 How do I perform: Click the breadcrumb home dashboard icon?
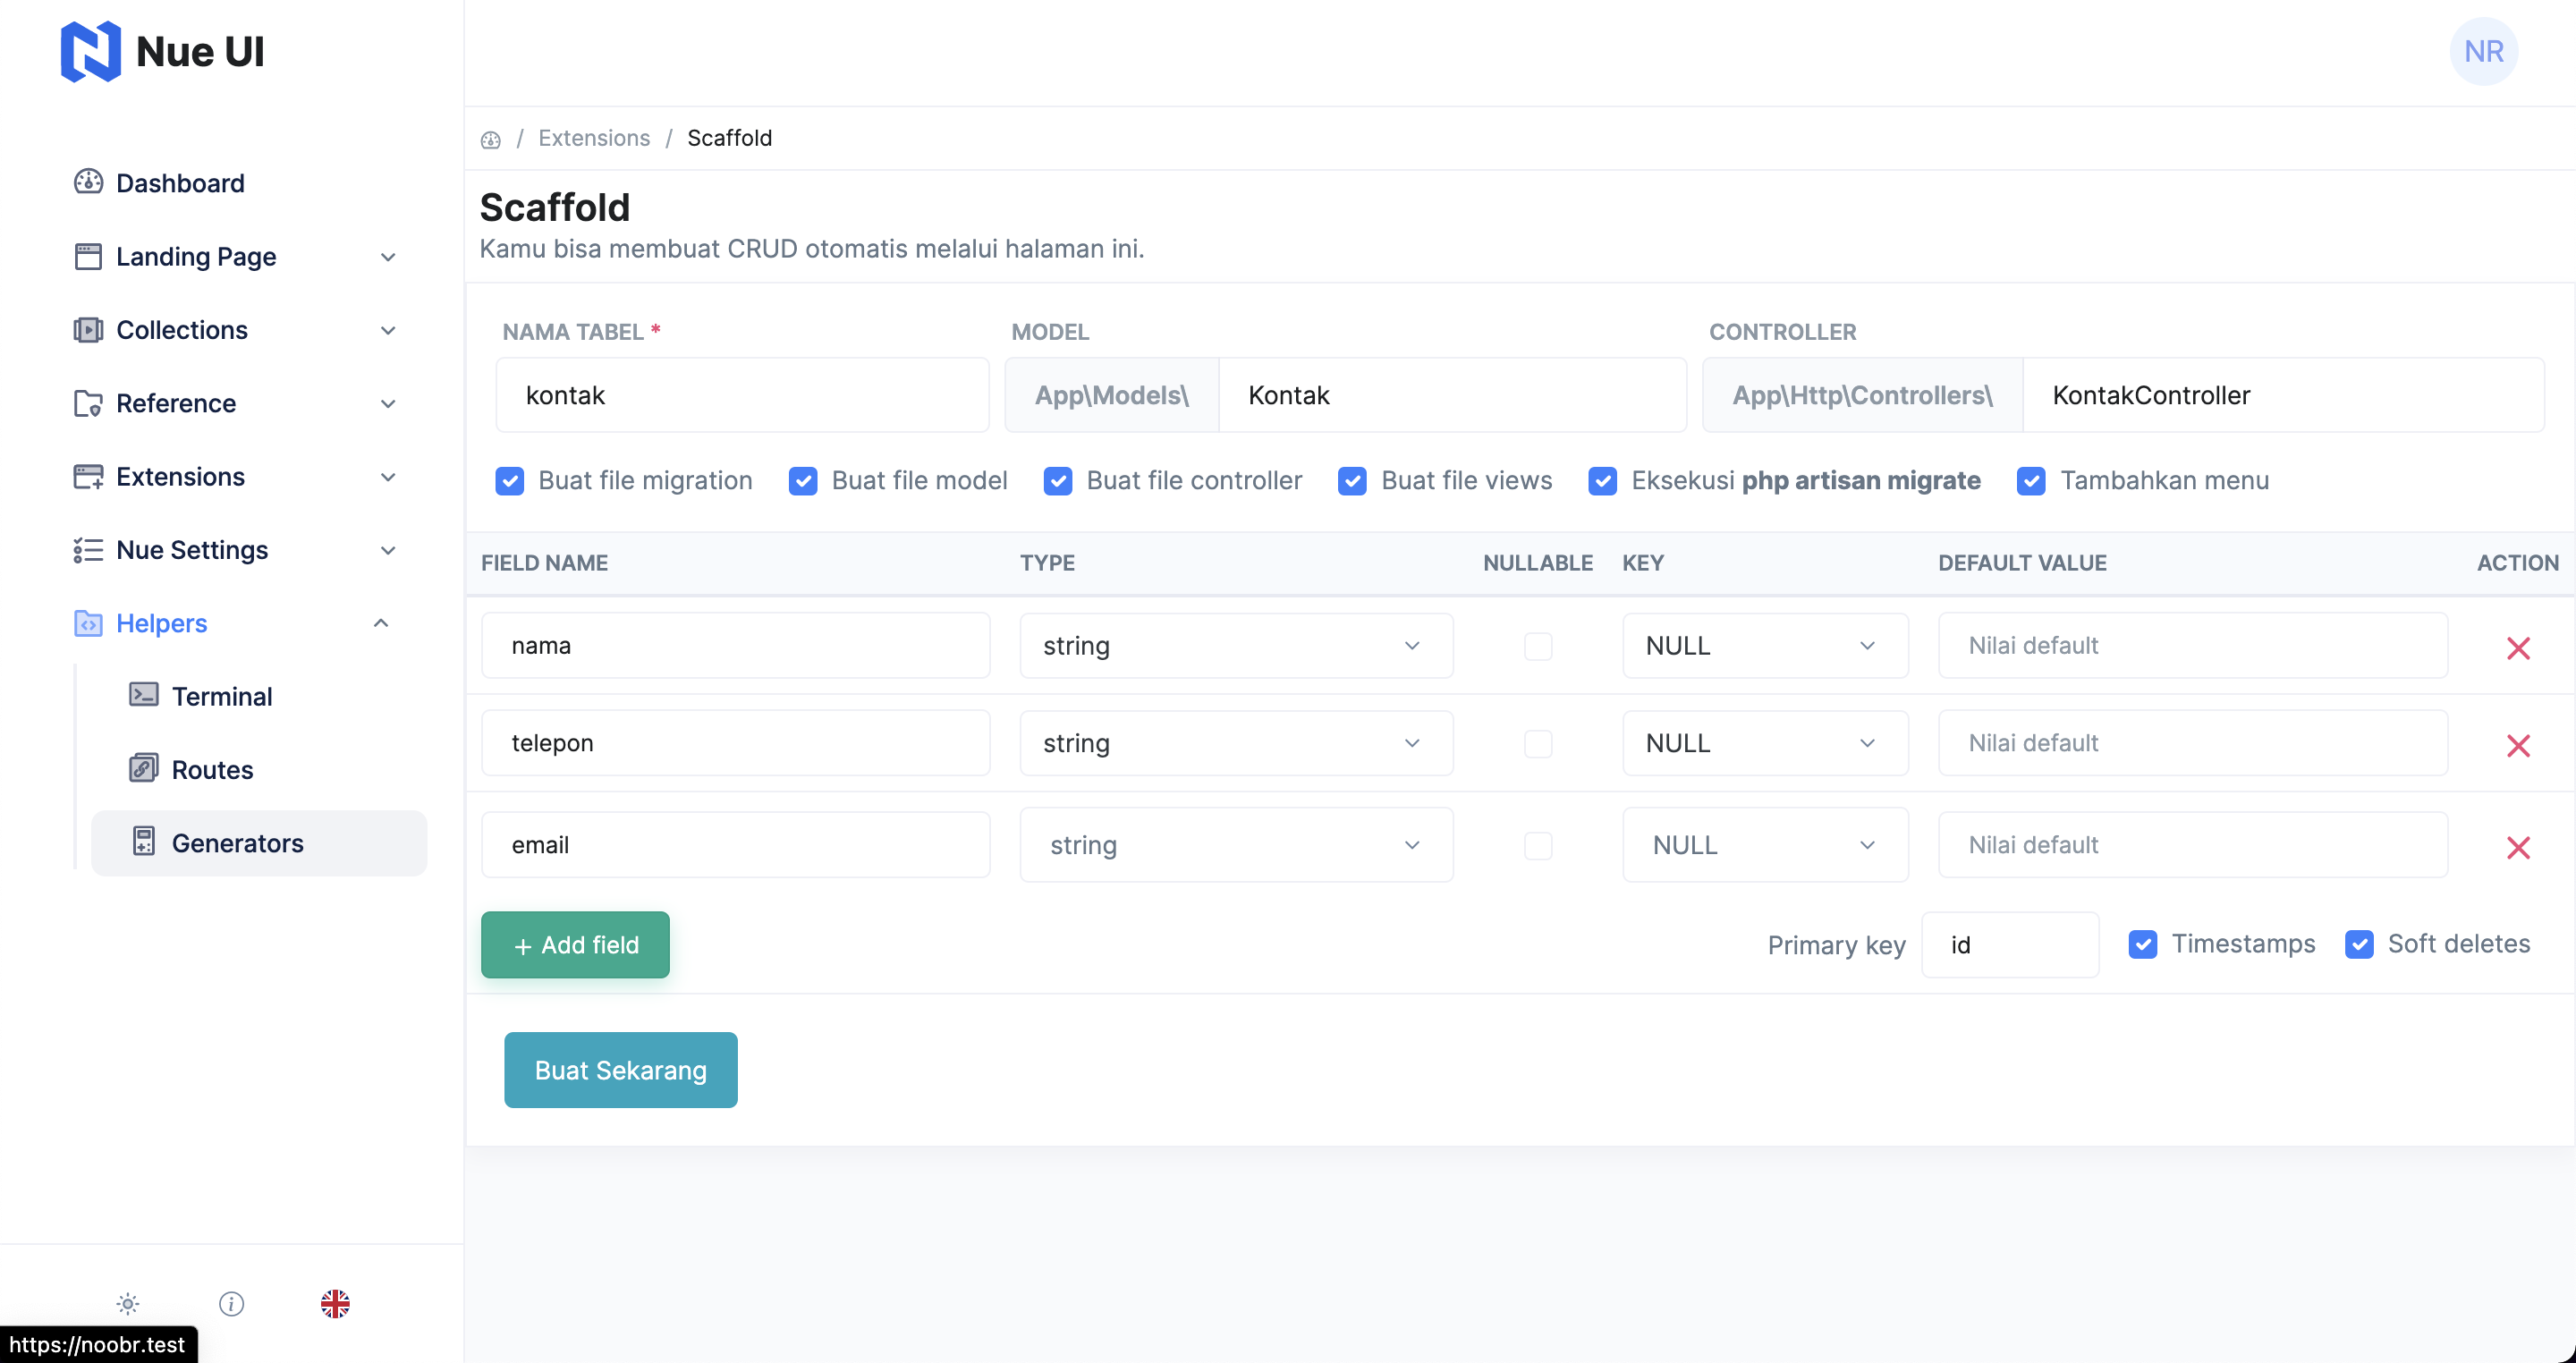point(490,139)
